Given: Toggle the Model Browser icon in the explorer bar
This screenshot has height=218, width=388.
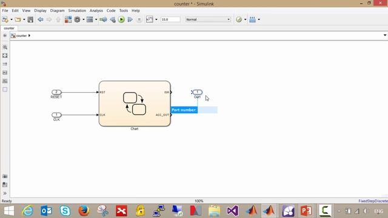Looking at the screenshot, I should (x=5, y=36).
